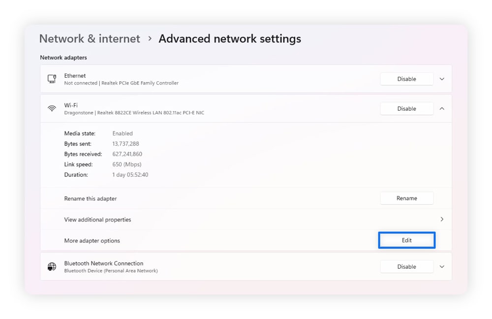Click the Bluetooth Network Connection icon
Viewport: 492px width, 319px height.
(52, 266)
